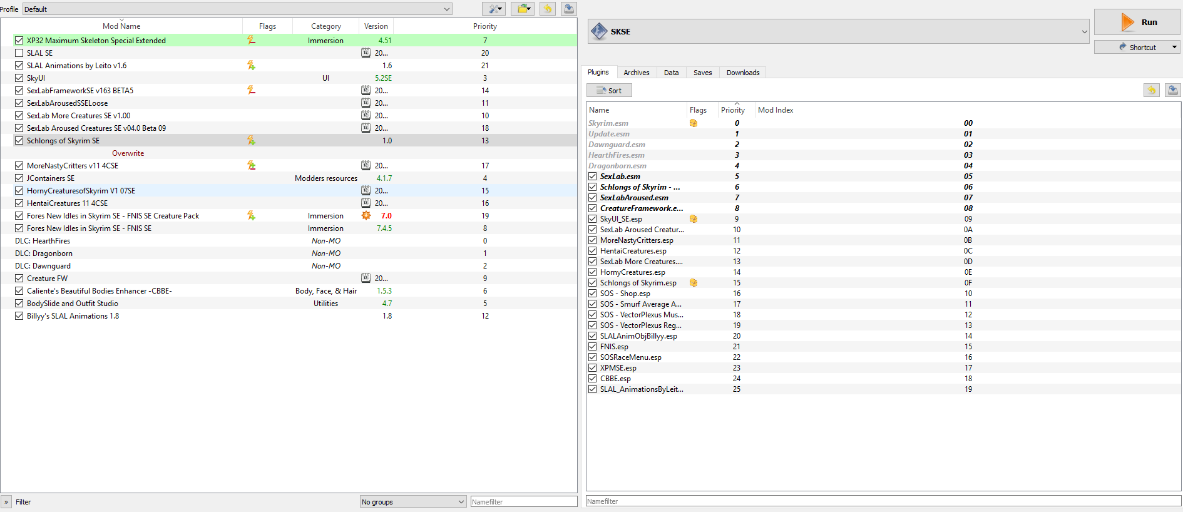Restore mod list backup with yellow arrow icon
Image resolution: width=1183 pixels, height=512 pixels.
tap(548, 9)
